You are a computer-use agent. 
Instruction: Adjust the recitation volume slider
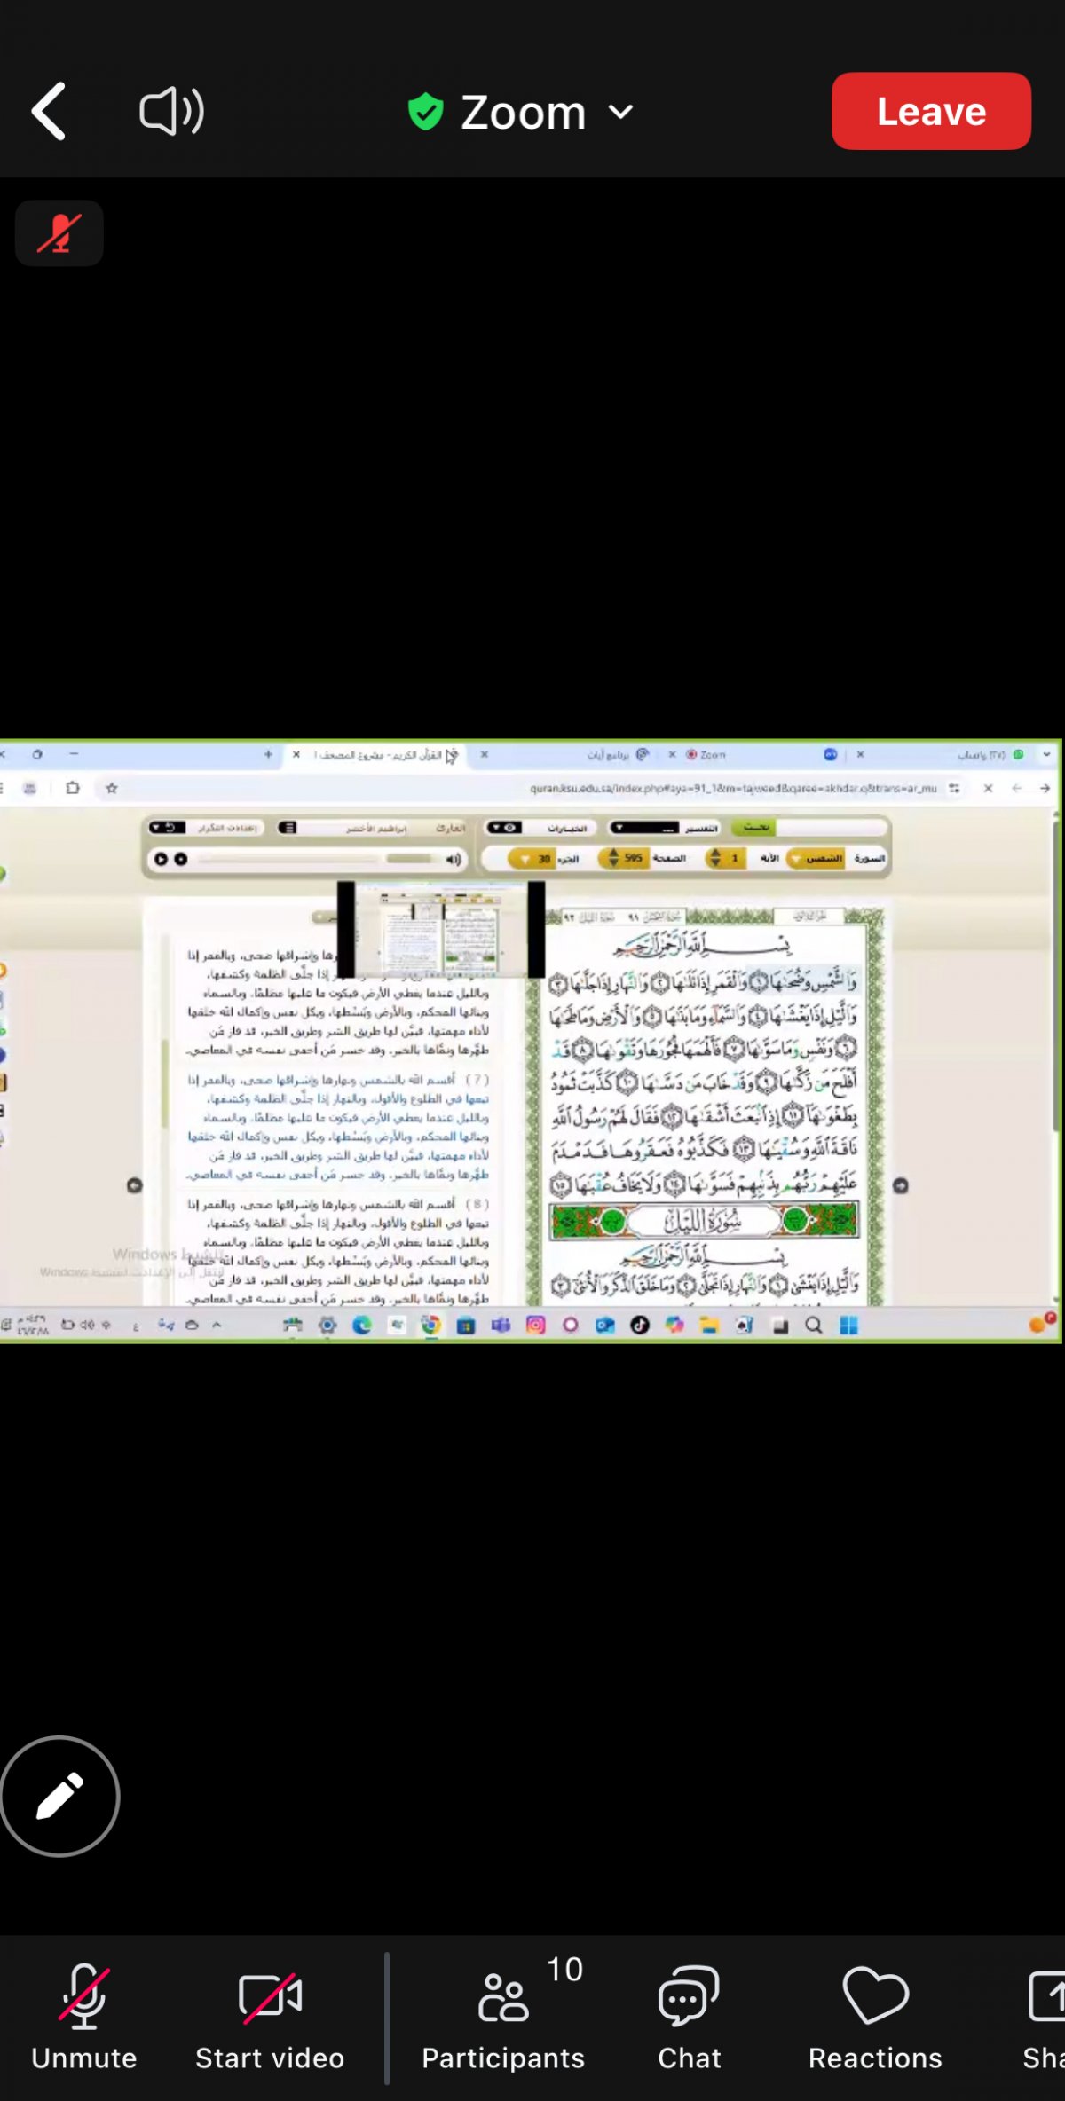coord(410,859)
